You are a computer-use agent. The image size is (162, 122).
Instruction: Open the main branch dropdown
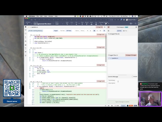[59, 24]
